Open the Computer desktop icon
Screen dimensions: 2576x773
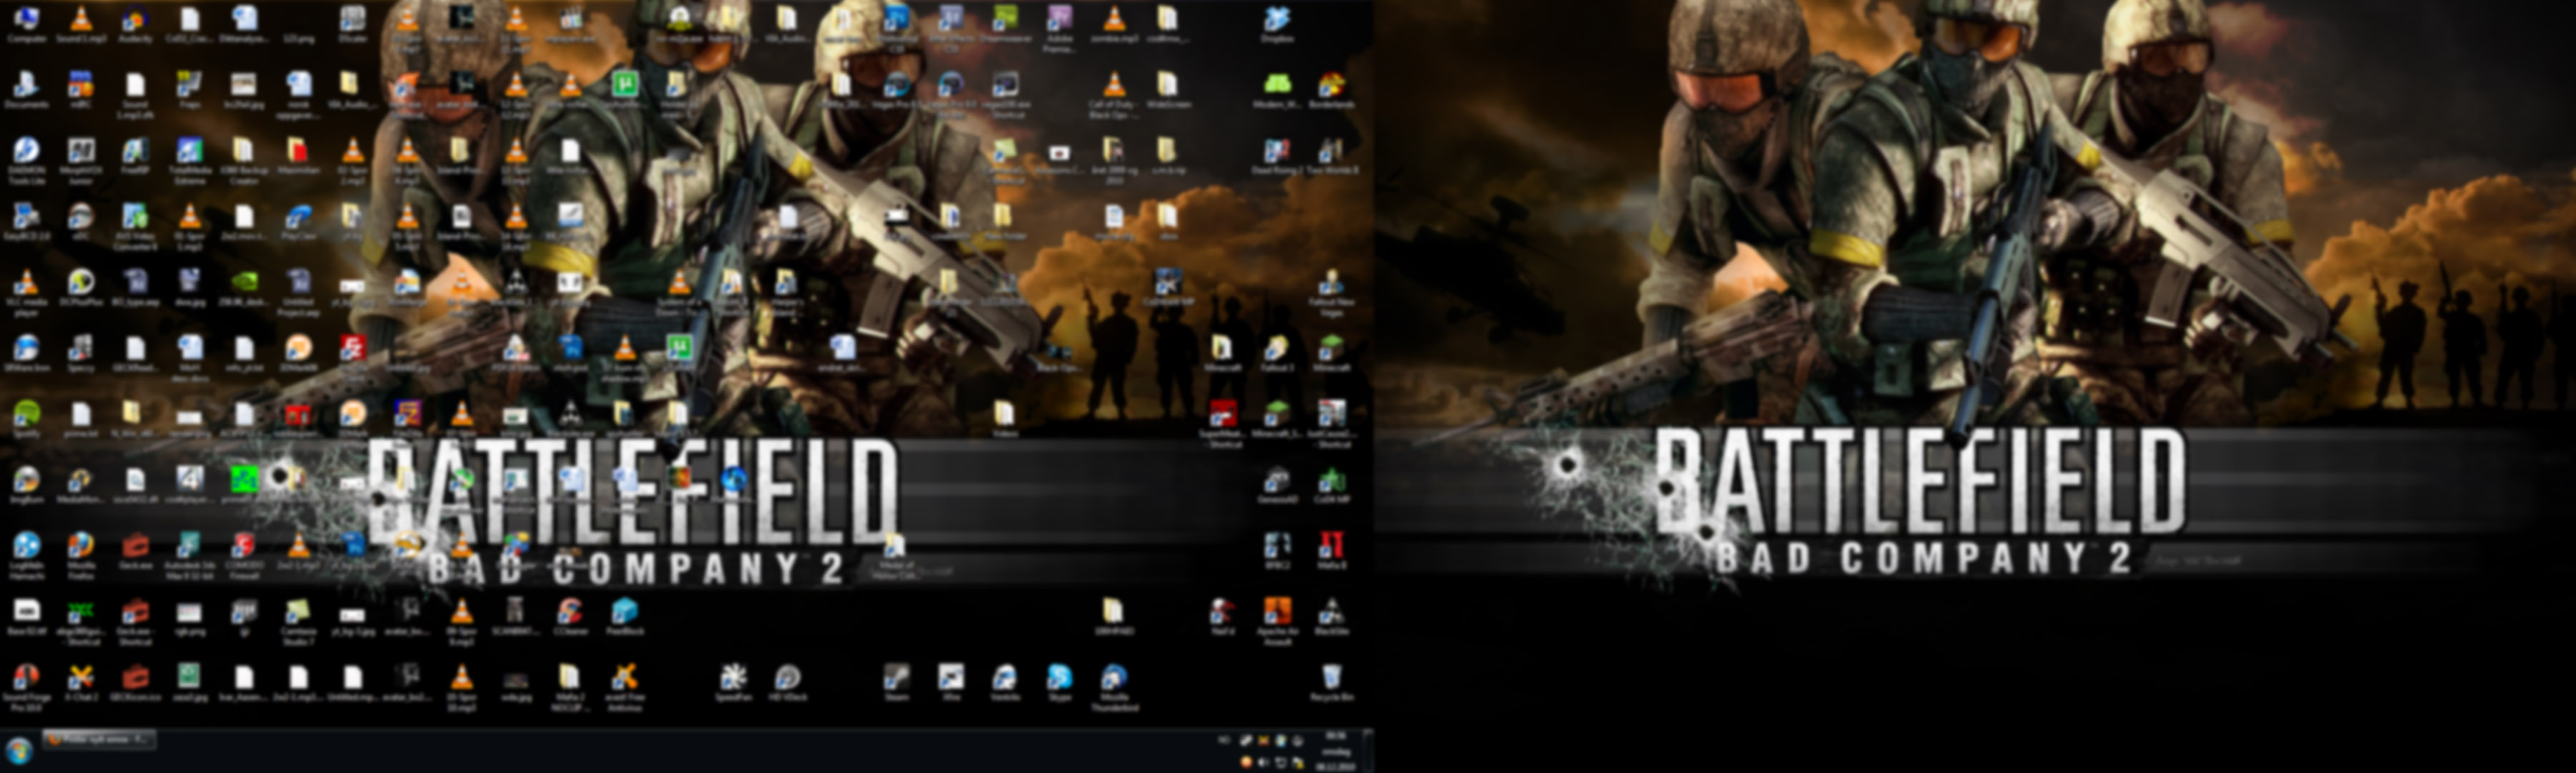[27, 26]
